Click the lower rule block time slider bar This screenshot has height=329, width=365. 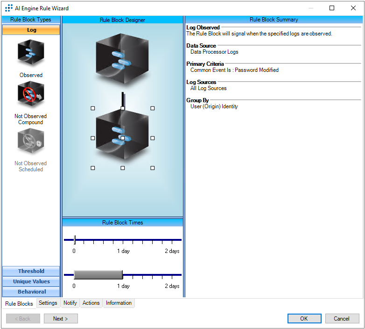pyautogui.click(x=98, y=274)
